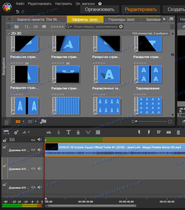Click the thumbnail size zoom slider
Image resolution: width=185 pixels, height=210 pixels.
tap(136, 121)
